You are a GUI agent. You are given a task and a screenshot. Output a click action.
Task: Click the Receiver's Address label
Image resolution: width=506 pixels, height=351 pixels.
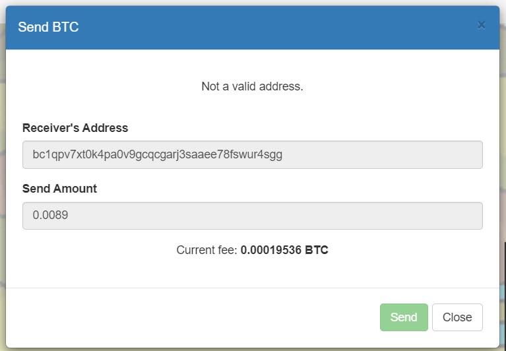pos(75,128)
